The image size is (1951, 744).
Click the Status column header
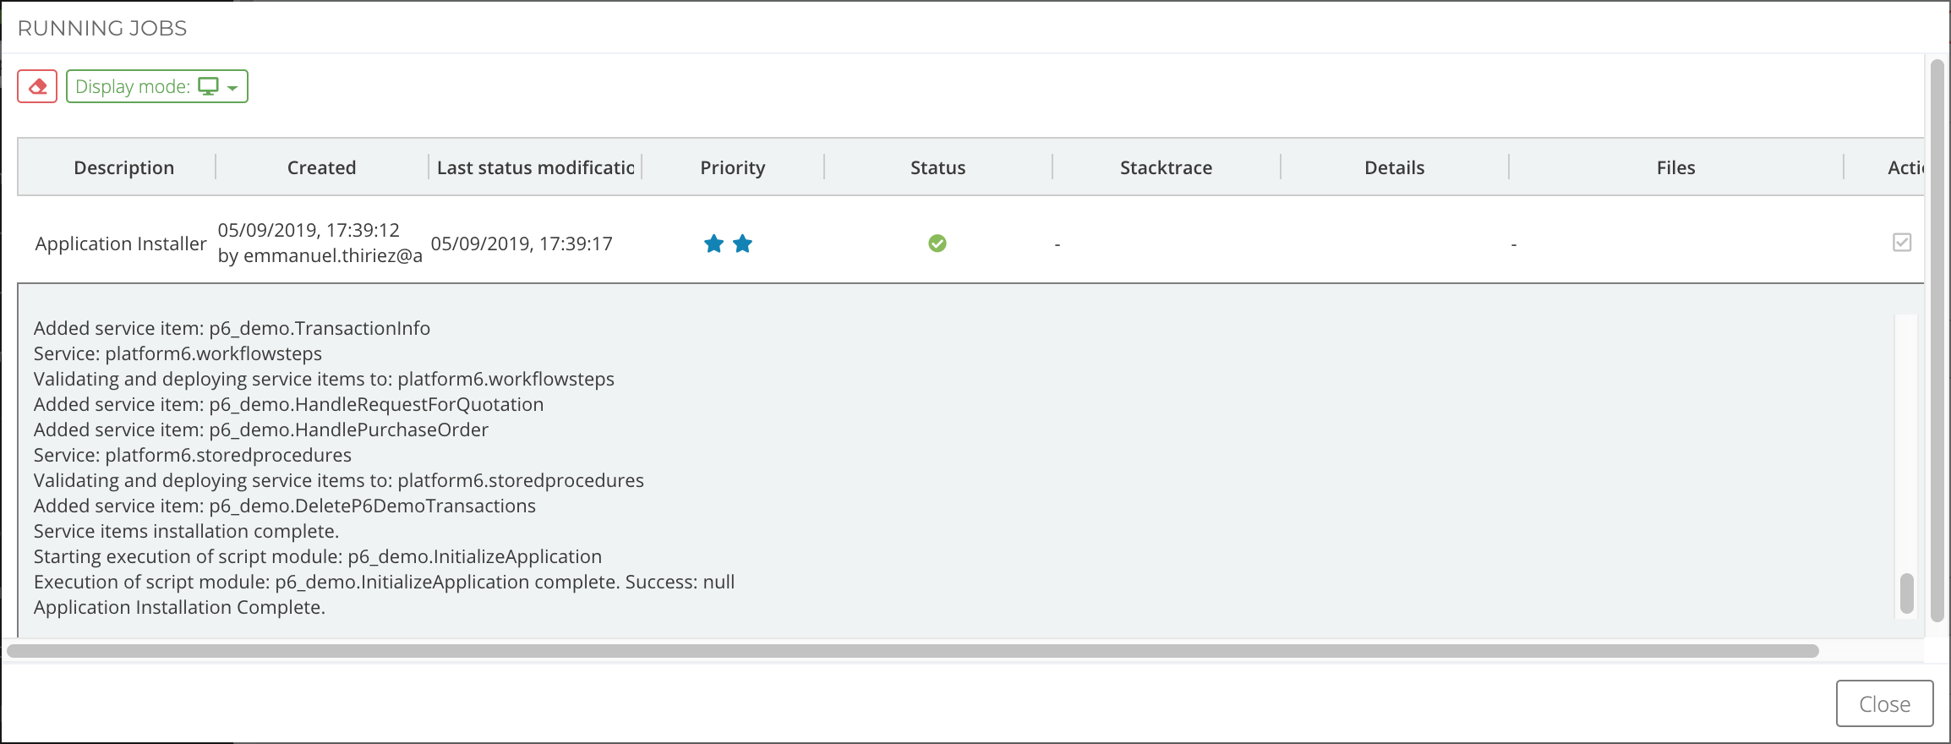(937, 167)
